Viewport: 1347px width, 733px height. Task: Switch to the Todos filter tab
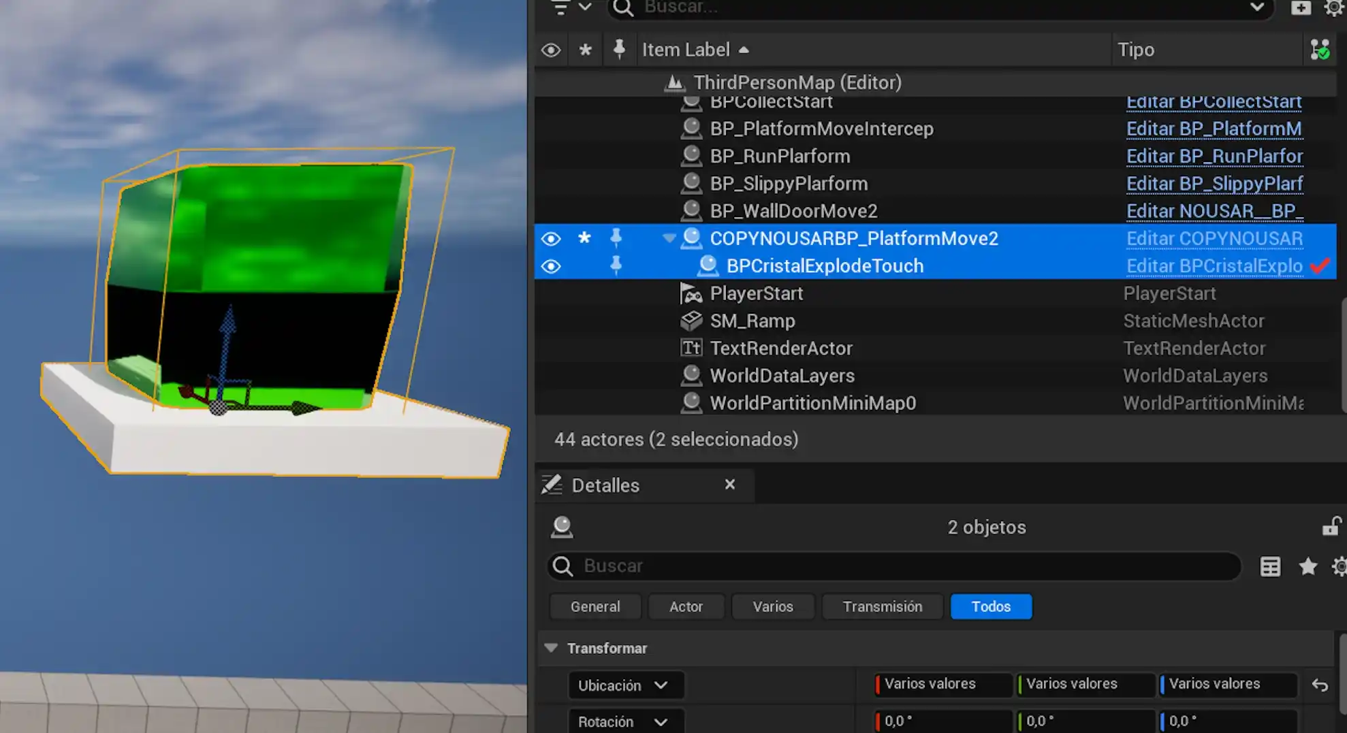tap(991, 606)
